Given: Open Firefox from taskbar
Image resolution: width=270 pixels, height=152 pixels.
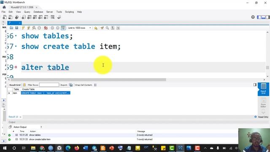Looking at the screenshot, I should pyautogui.click(x=77, y=148).
